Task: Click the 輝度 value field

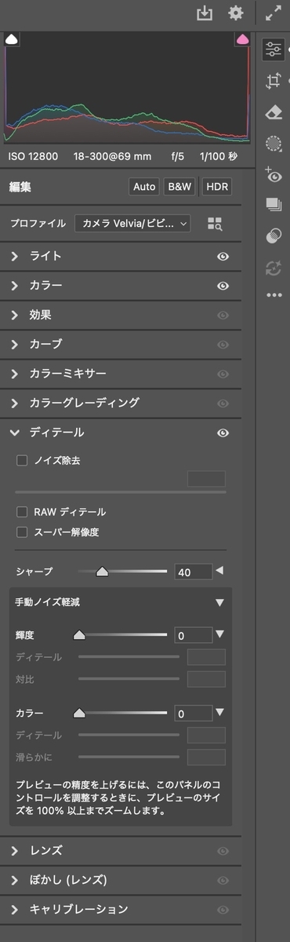Action: coord(194,635)
